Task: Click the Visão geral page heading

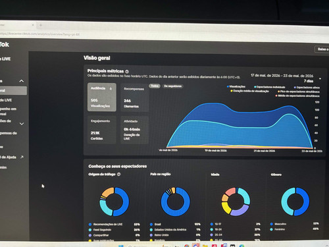Action: tap(97, 58)
